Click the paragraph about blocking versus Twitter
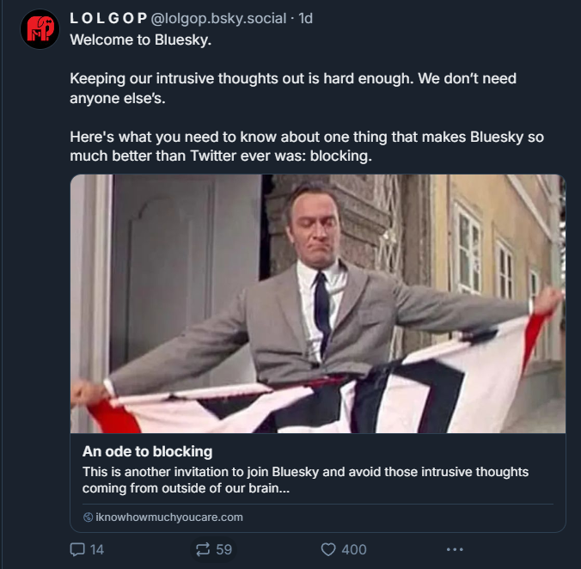 point(306,146)
